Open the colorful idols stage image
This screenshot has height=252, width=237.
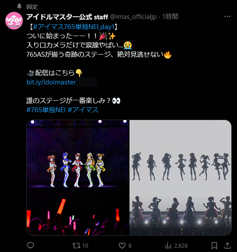78,178
